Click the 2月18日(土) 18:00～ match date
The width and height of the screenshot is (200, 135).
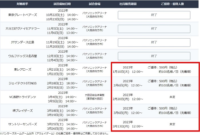click(62, 83)
